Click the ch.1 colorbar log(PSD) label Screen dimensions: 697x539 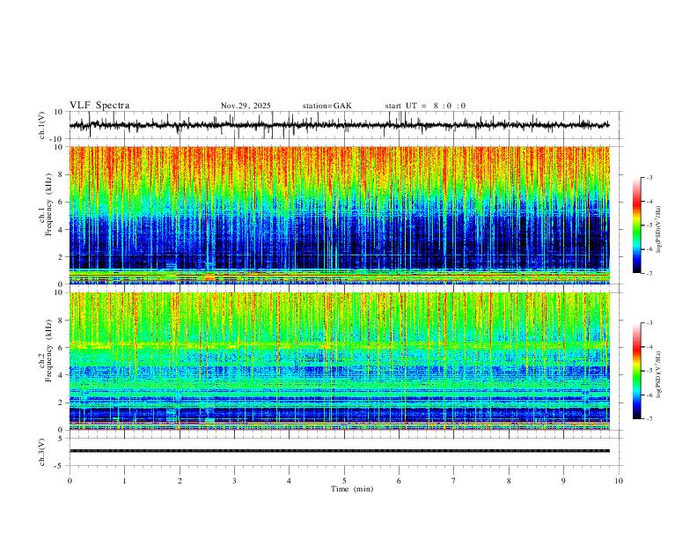659,230
